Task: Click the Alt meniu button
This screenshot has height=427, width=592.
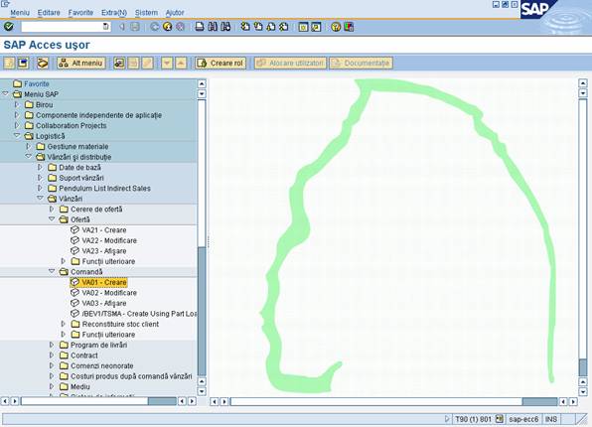Action: (80, 63)
